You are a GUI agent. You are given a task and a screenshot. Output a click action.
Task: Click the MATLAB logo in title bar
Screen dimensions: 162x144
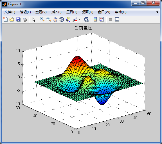[x=4, y=4]
